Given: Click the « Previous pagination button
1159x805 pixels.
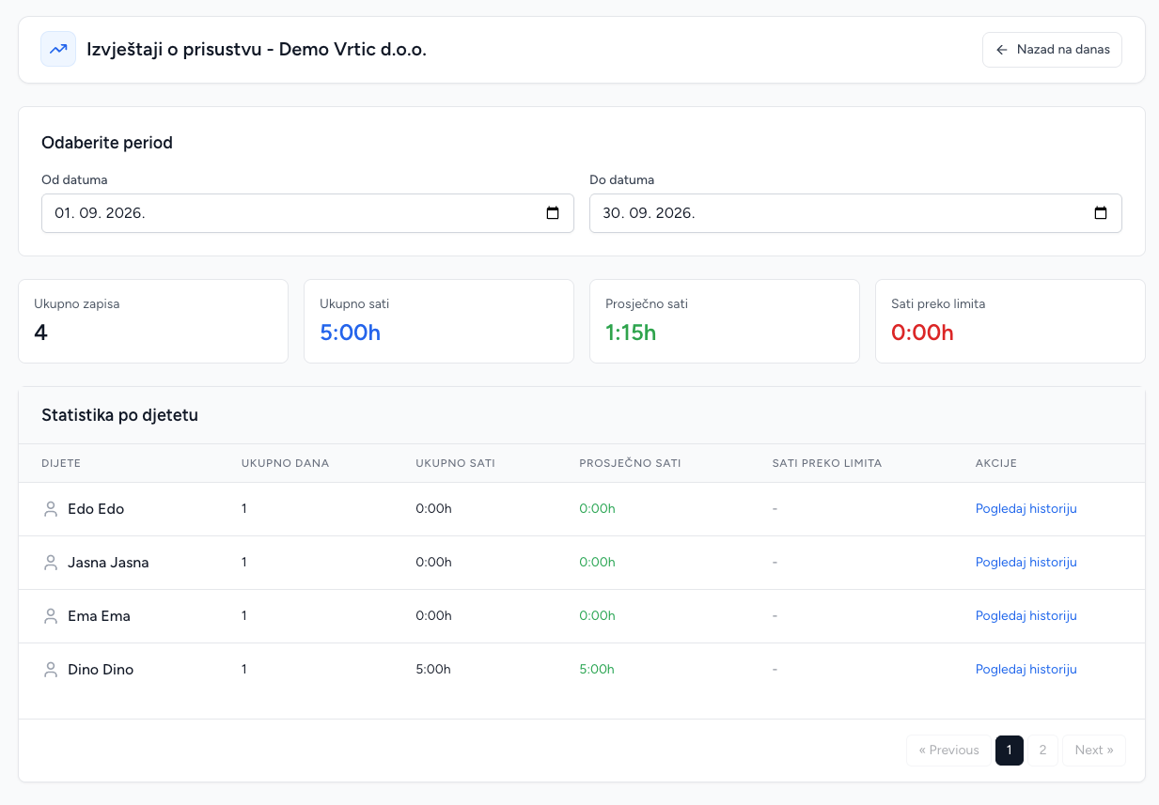Looking at the screenshot, I should click(x=948, y=751).
